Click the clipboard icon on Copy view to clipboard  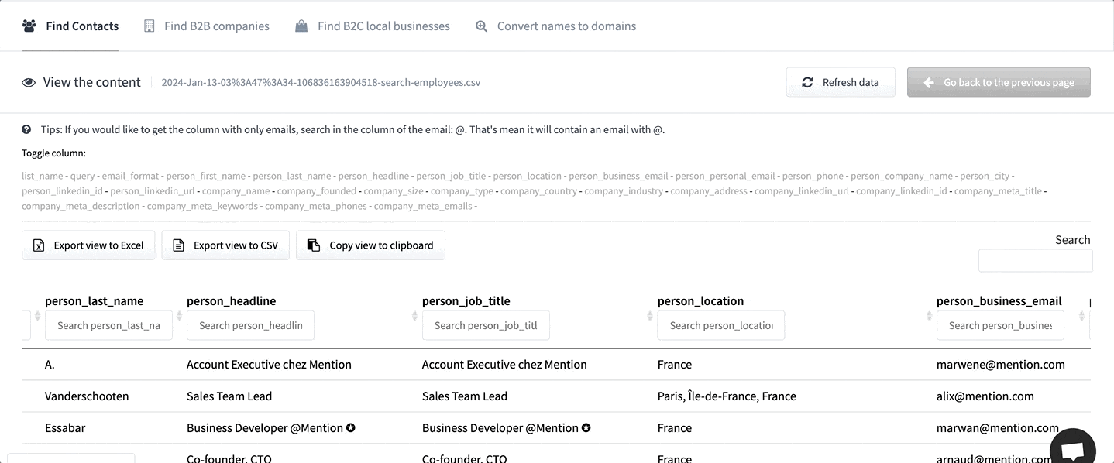click(312, 245)
